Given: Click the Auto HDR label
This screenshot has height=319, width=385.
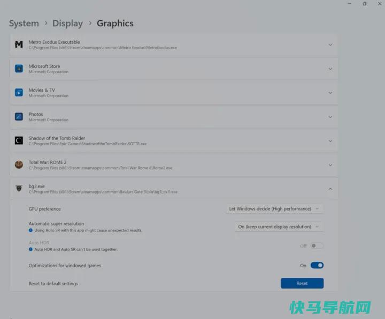Looking at the screenshot, I should pos(39,243).
